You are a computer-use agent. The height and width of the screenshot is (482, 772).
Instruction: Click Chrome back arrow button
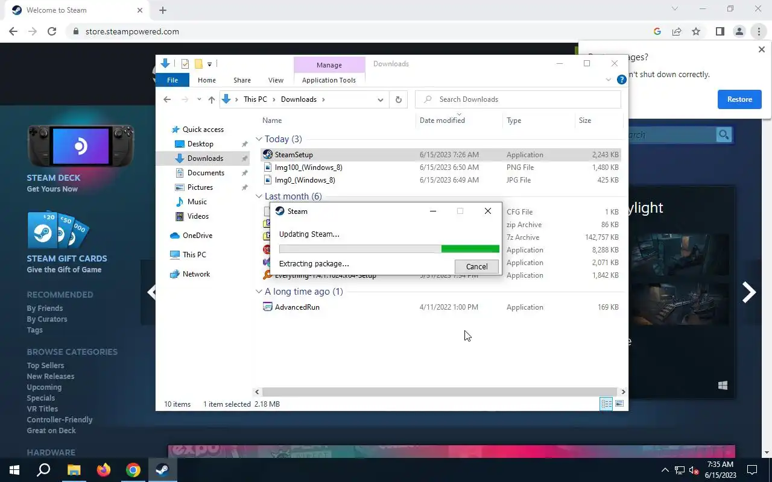click(x=13, y=31)
